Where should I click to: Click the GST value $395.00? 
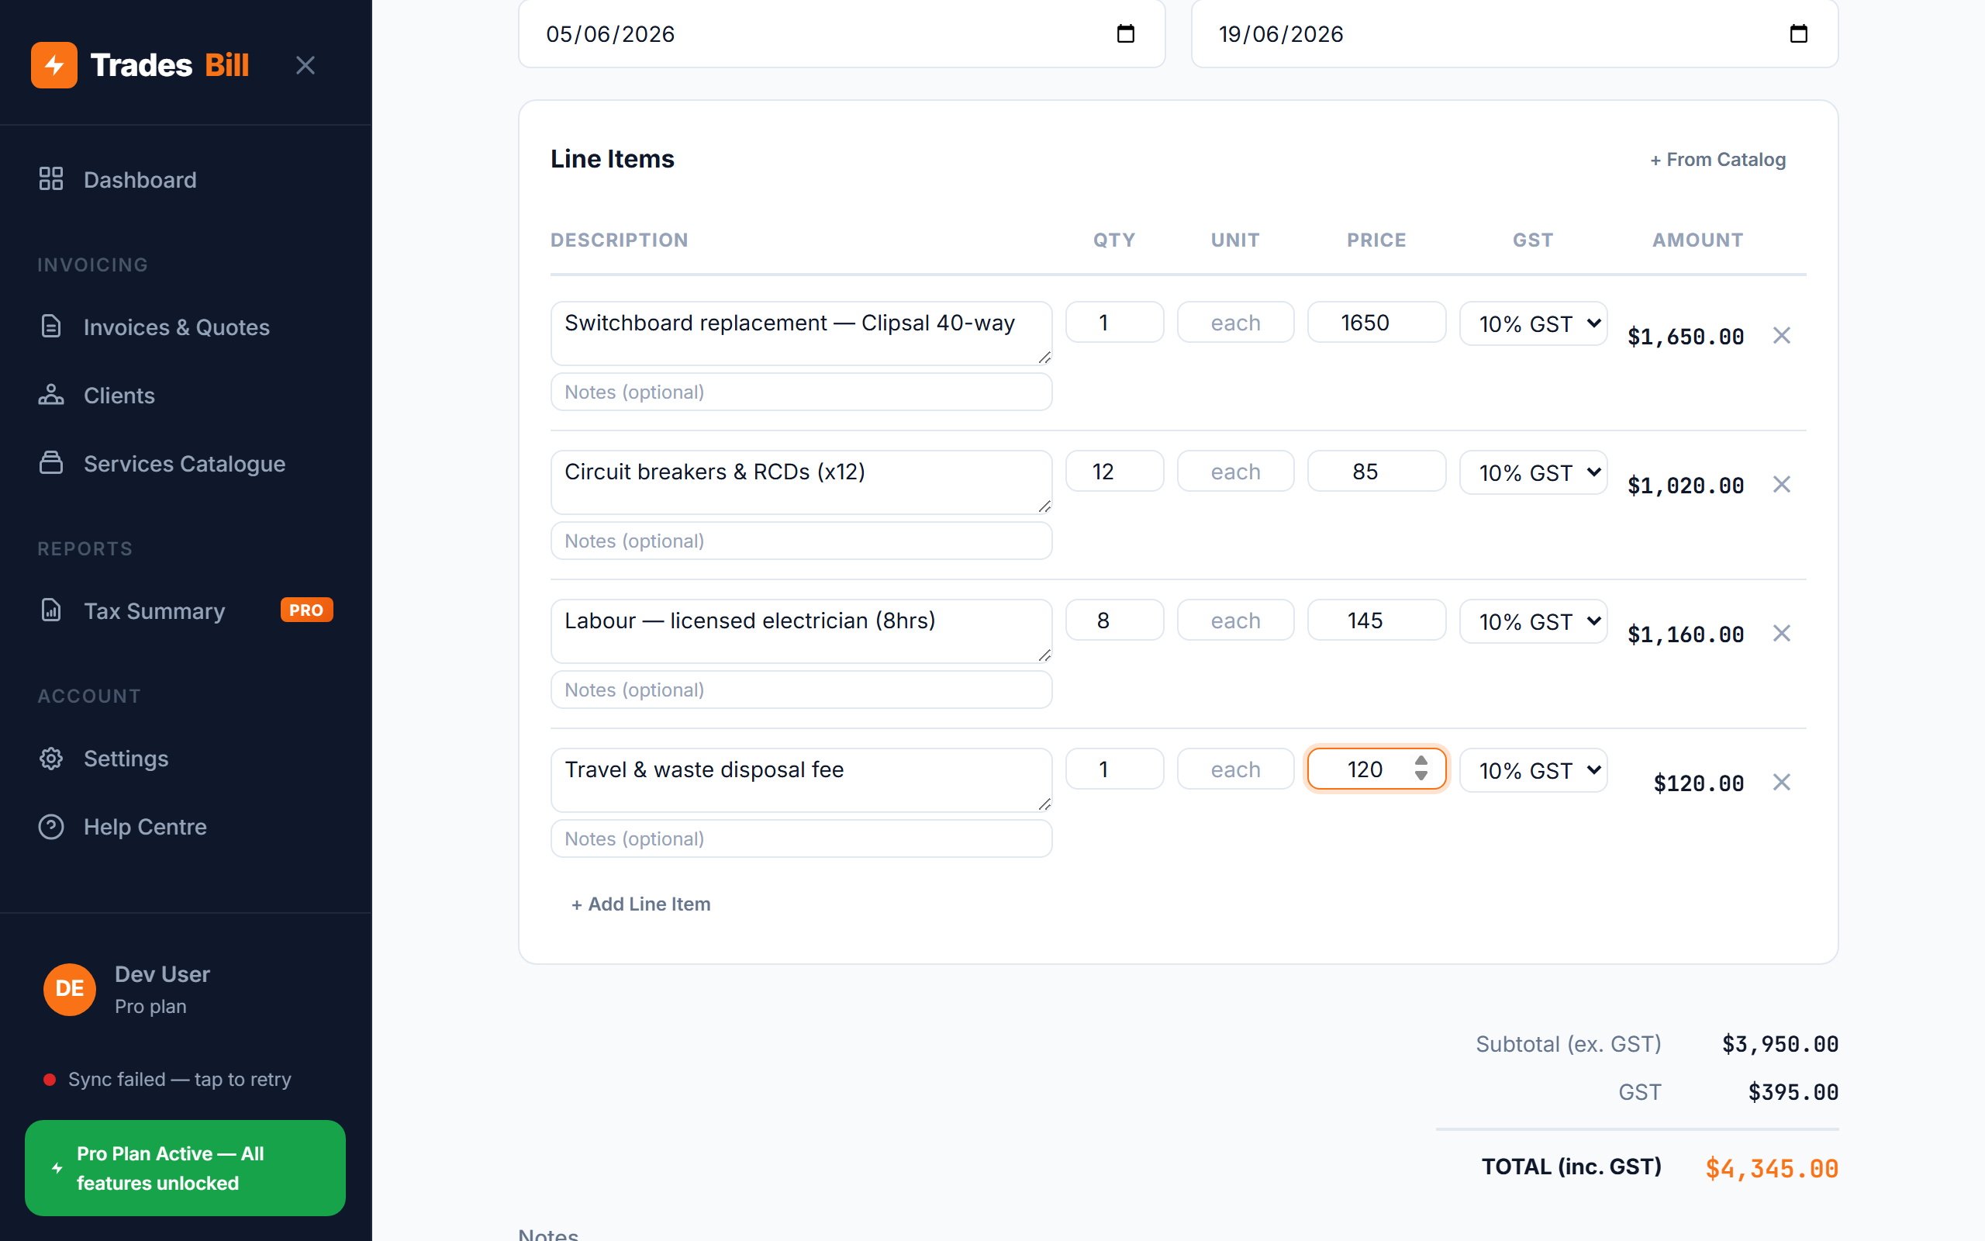coord(1793,1092)
